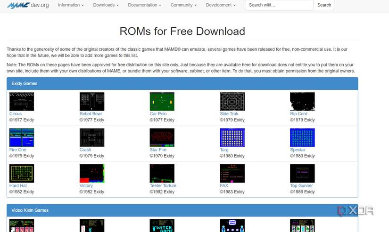The width and height of the screenshot is (389, 232).
Task: Open the Side Trak game thumbnail
Action: [x=232, y=102]
